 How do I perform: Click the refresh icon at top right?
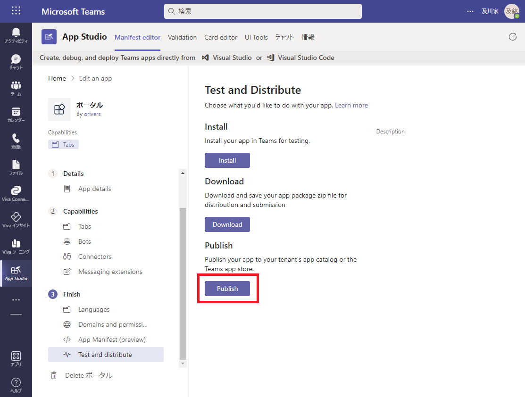513,37
